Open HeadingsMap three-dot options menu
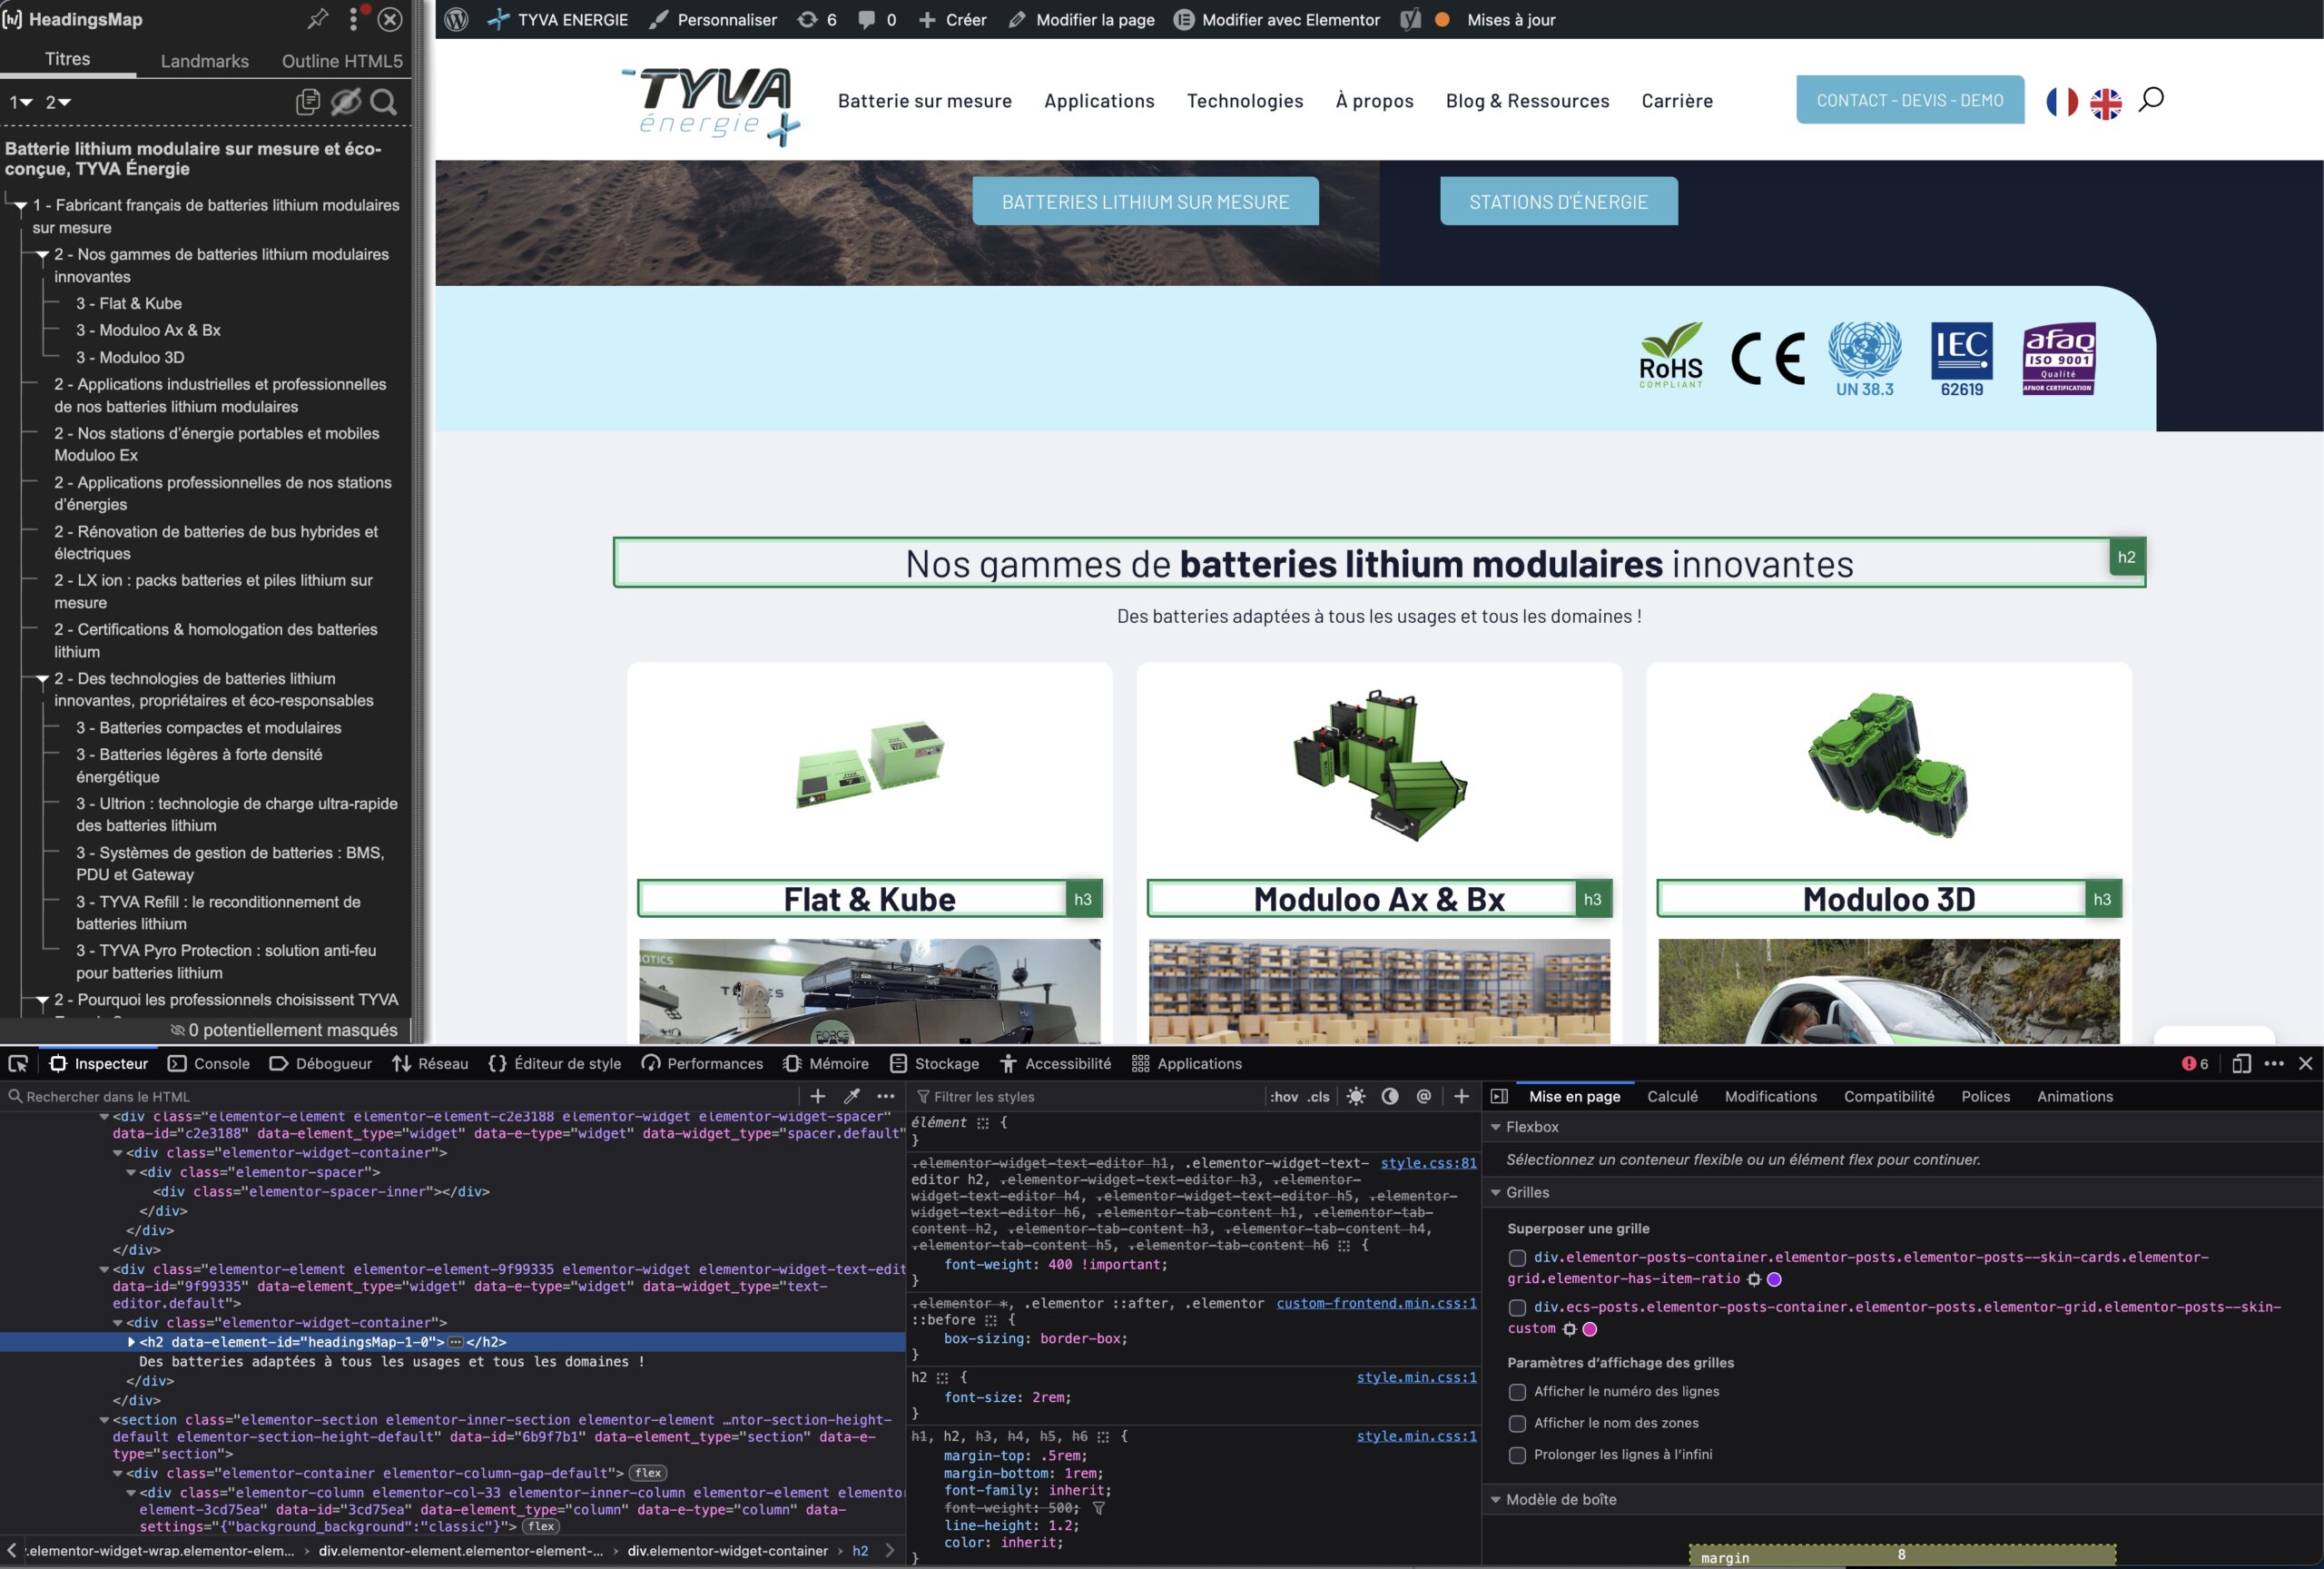This screenshot has height=1569, width=2324. [x=353, y=19]
